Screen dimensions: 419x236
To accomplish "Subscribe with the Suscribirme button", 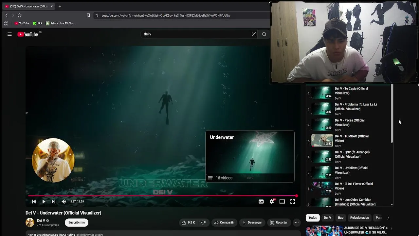I will [x=77, y=223].
